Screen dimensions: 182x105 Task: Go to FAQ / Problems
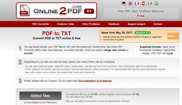pos(91,24)
